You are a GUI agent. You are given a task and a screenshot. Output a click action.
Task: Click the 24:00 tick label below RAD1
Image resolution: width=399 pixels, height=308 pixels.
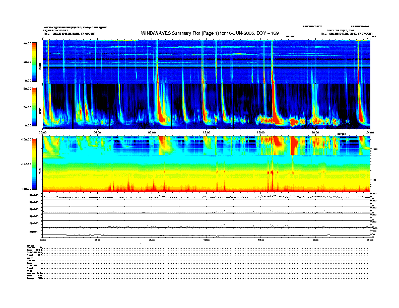(370, 132)
